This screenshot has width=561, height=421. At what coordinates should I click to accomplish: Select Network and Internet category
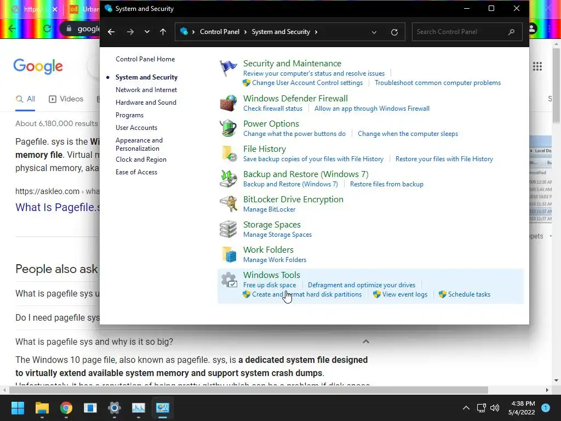146,90
